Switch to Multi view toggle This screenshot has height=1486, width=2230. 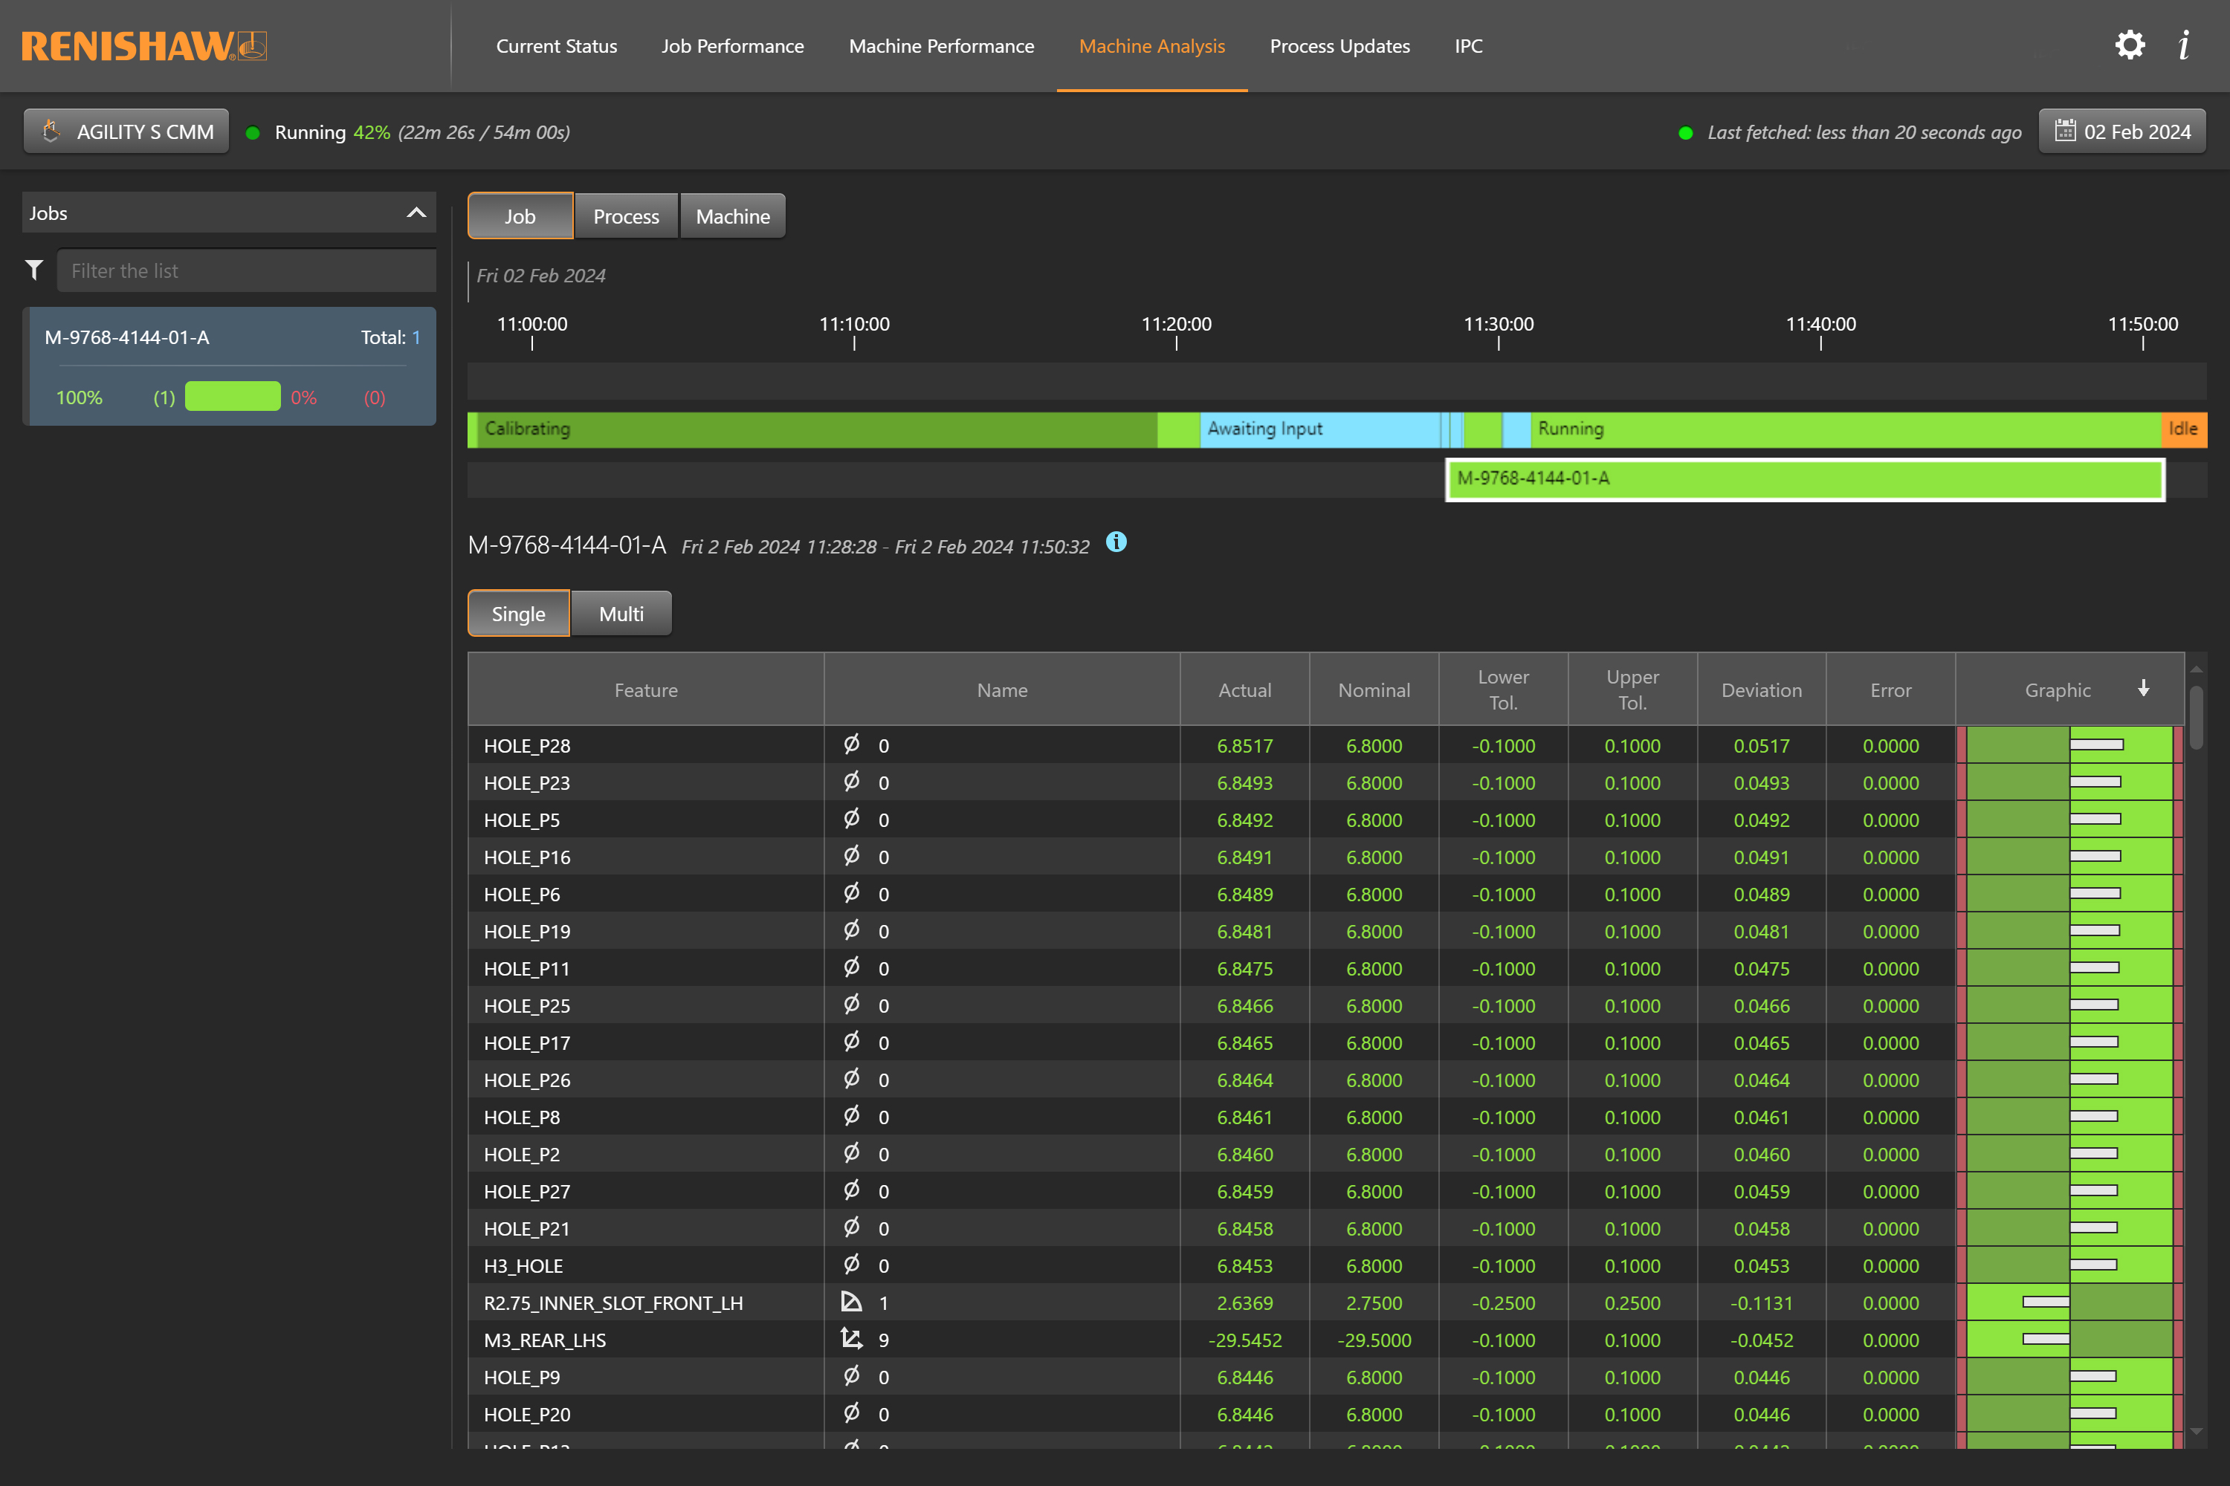pyautogui.click(x=621, y=613)
